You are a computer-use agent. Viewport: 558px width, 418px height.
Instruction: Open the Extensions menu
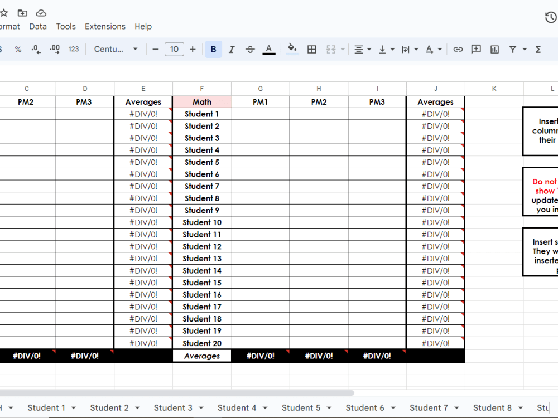(105, 26)
